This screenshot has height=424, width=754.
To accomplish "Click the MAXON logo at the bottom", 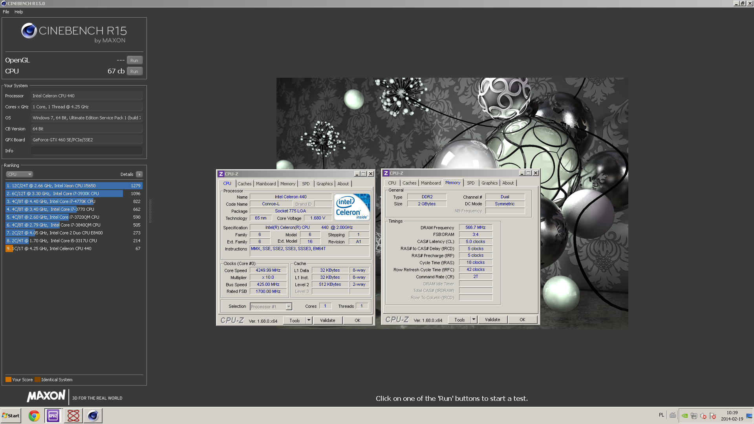I will (46, 396).
